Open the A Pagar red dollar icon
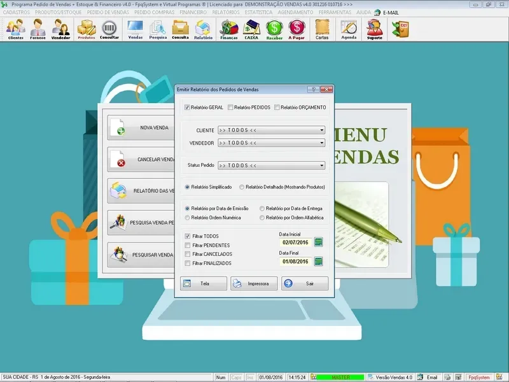Screen dimensions: 509x382 (296, 29)
